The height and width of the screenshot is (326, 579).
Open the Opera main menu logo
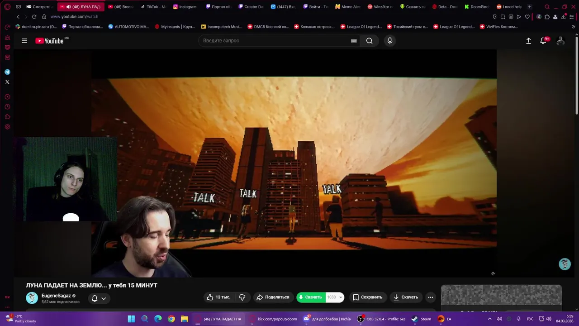point(7,7)
